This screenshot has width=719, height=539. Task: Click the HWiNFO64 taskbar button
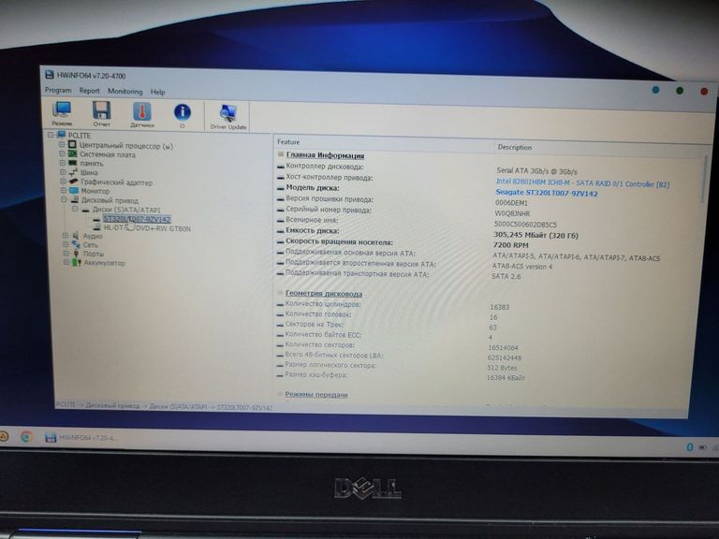tap(81, 438)
